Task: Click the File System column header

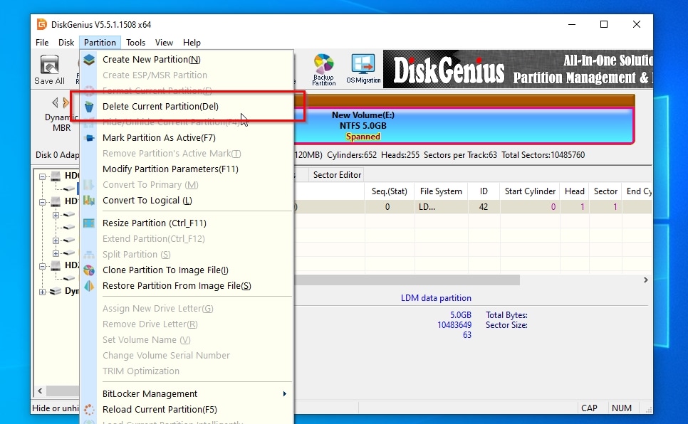Action: pos(441,191)
